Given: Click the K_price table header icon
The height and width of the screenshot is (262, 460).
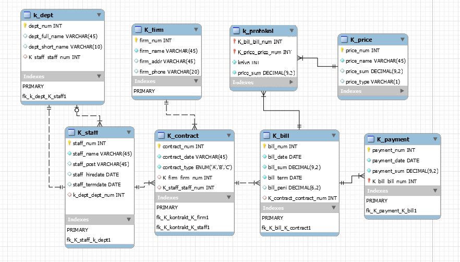Looking at the screenshot, I should 344,40.
